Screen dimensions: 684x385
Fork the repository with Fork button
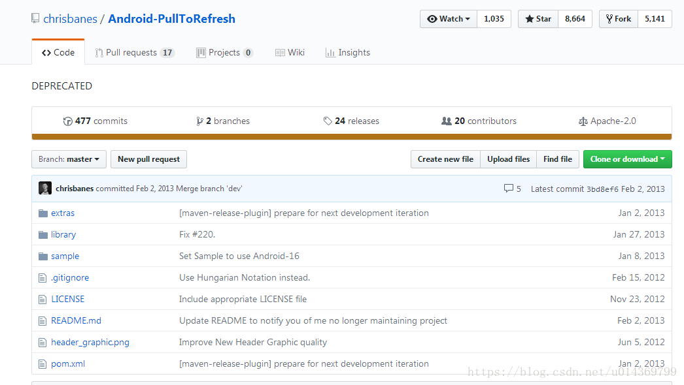point(619,19)
